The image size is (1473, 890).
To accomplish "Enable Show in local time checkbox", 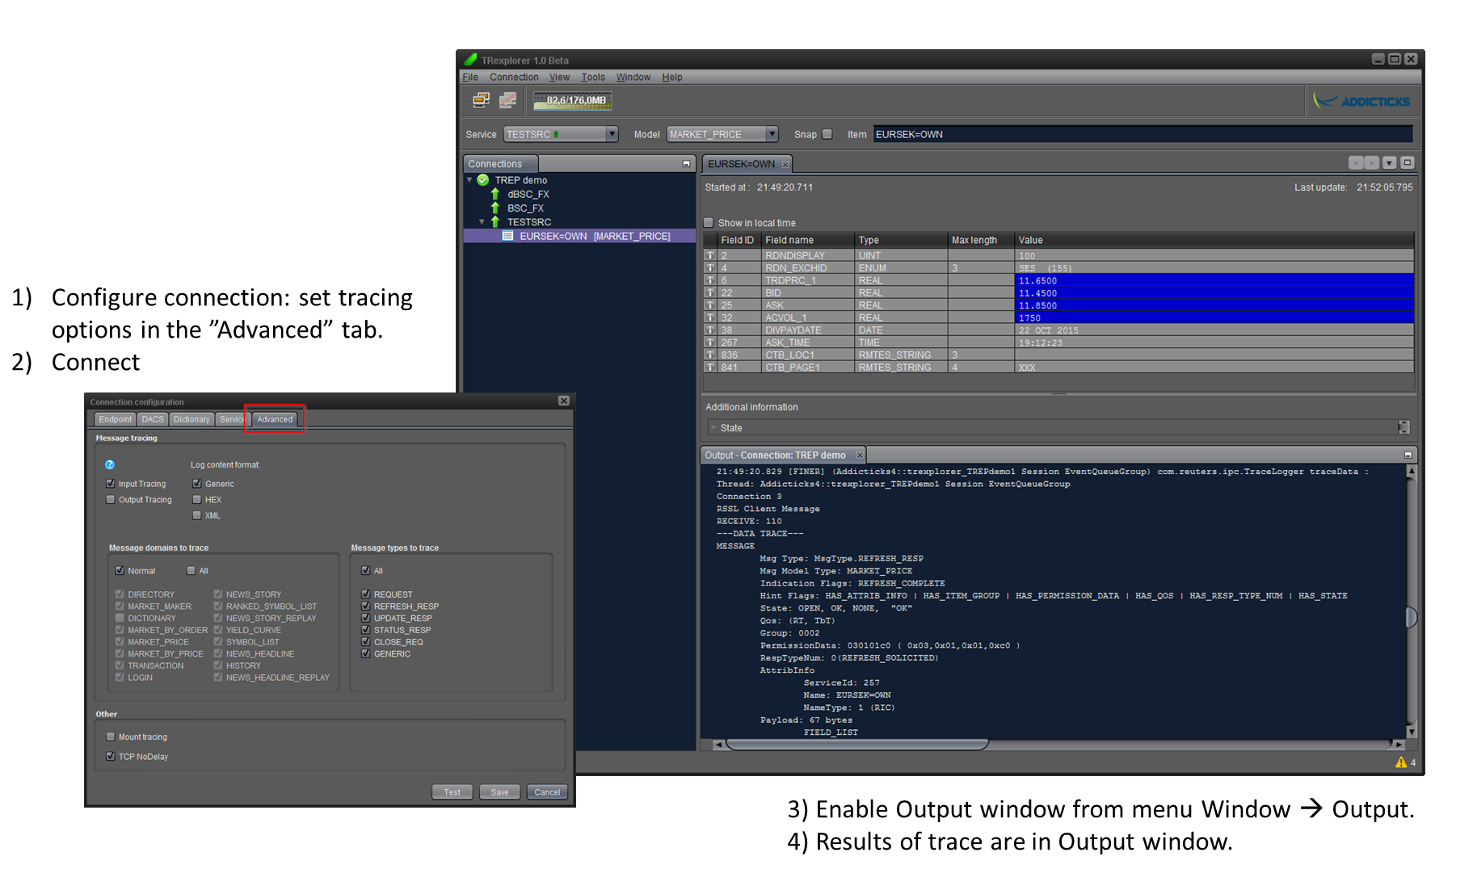I will [709, 223].
